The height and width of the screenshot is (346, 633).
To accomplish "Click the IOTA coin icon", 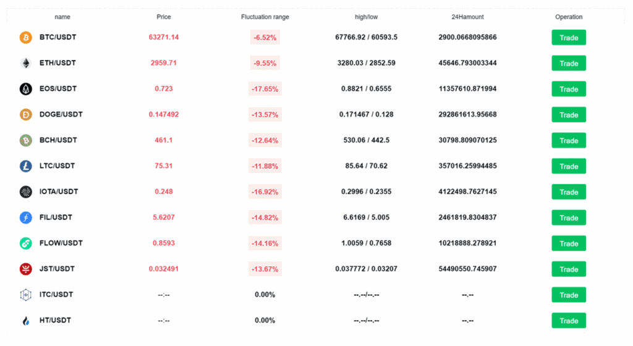I will coord(25,192).
